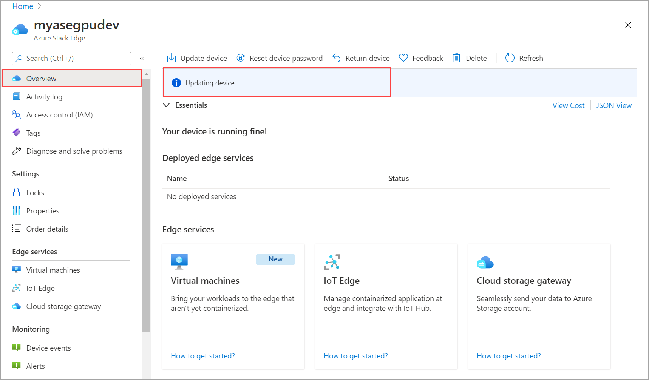649x380 pixels.
Task: Click the Virtual machines tile monitor icon
Action: [179, 261]
